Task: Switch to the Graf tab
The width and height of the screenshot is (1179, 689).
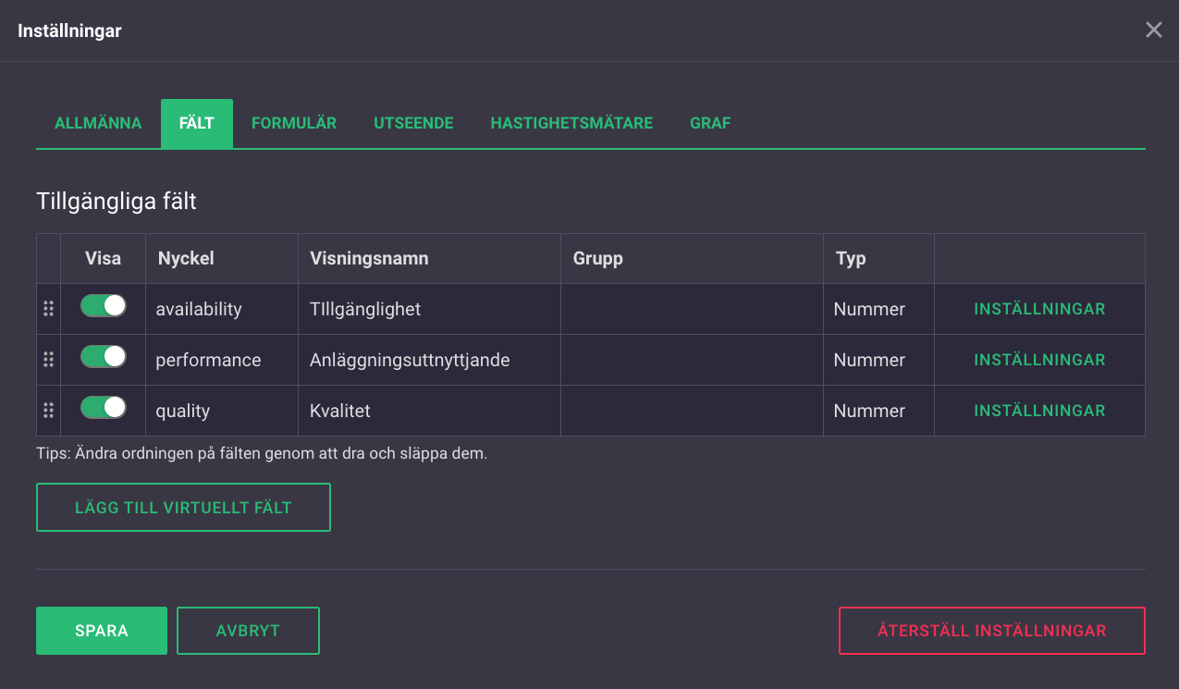Action: [x=710, y=123]
